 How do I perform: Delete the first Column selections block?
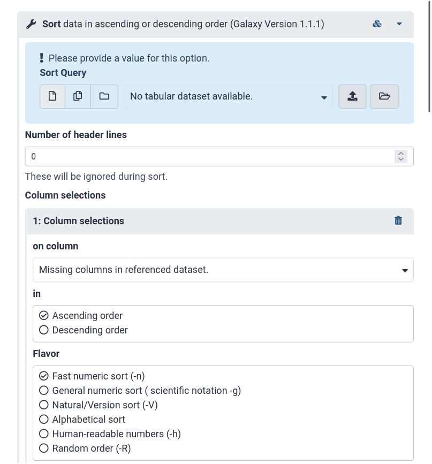(398, 220)
